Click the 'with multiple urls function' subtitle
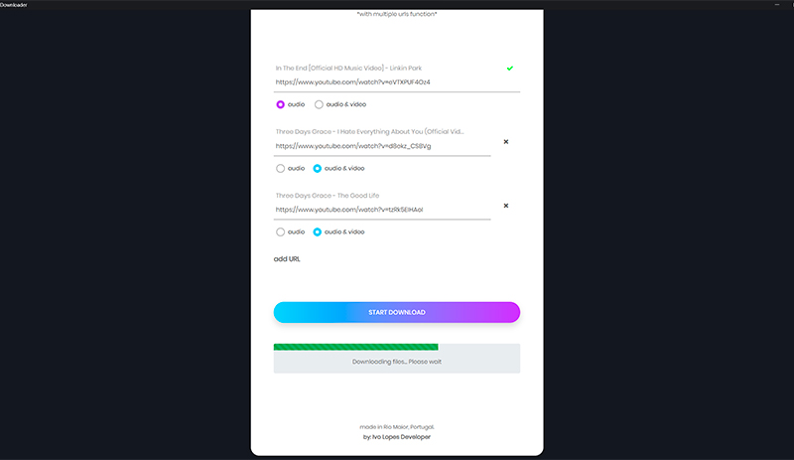 coord(396,14)
